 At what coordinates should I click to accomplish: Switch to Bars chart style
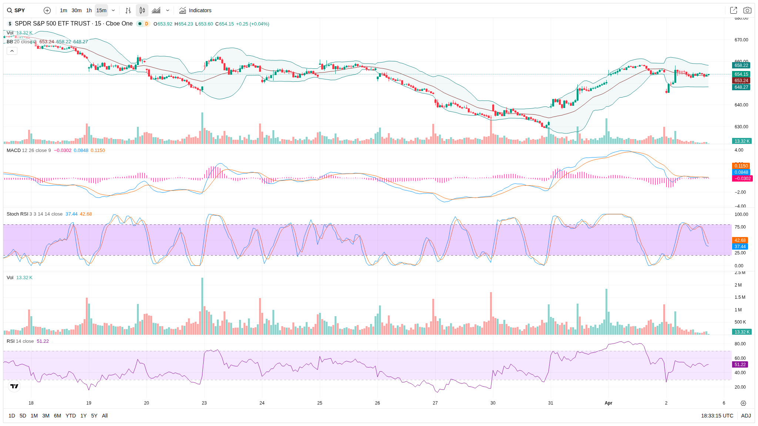click(128, 10)
